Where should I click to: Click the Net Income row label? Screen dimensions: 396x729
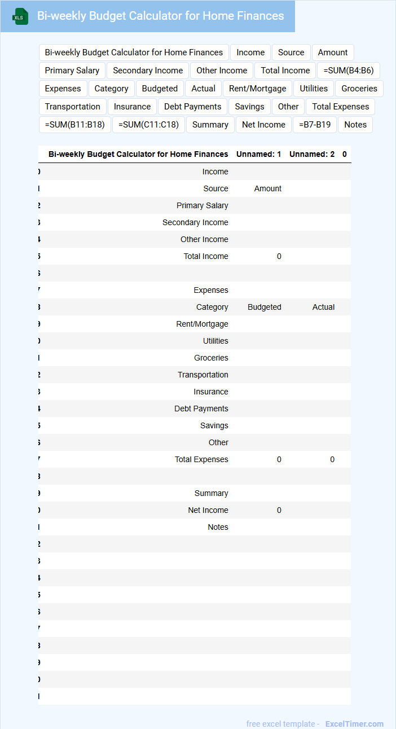click(208, 510)
